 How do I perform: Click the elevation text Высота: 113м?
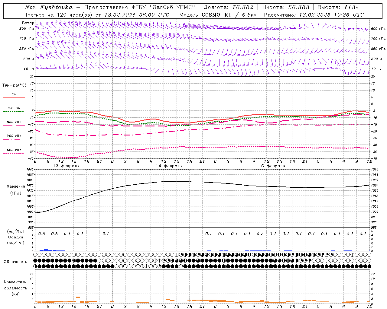338,8
